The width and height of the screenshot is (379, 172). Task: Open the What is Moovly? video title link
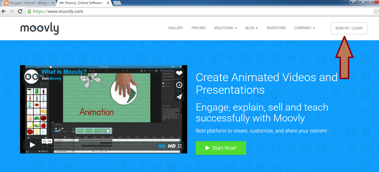pos(64,72)
